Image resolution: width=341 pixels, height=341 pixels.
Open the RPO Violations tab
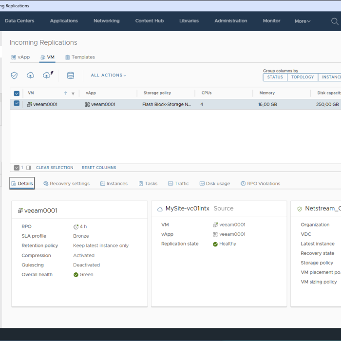point(260,184)
